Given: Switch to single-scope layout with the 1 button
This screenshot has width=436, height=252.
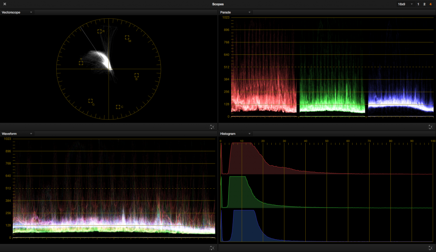Looking at the screenshot, I should coord(419,4).
